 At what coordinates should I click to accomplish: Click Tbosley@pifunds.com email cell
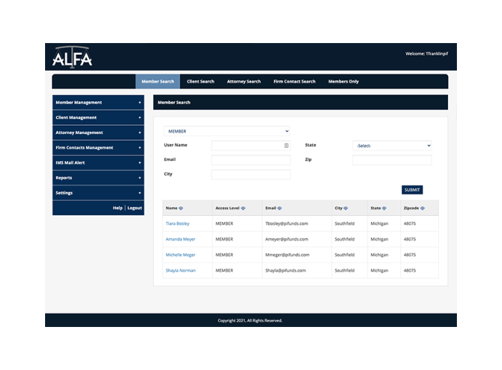pyautogui.click(x=286, y=224)
